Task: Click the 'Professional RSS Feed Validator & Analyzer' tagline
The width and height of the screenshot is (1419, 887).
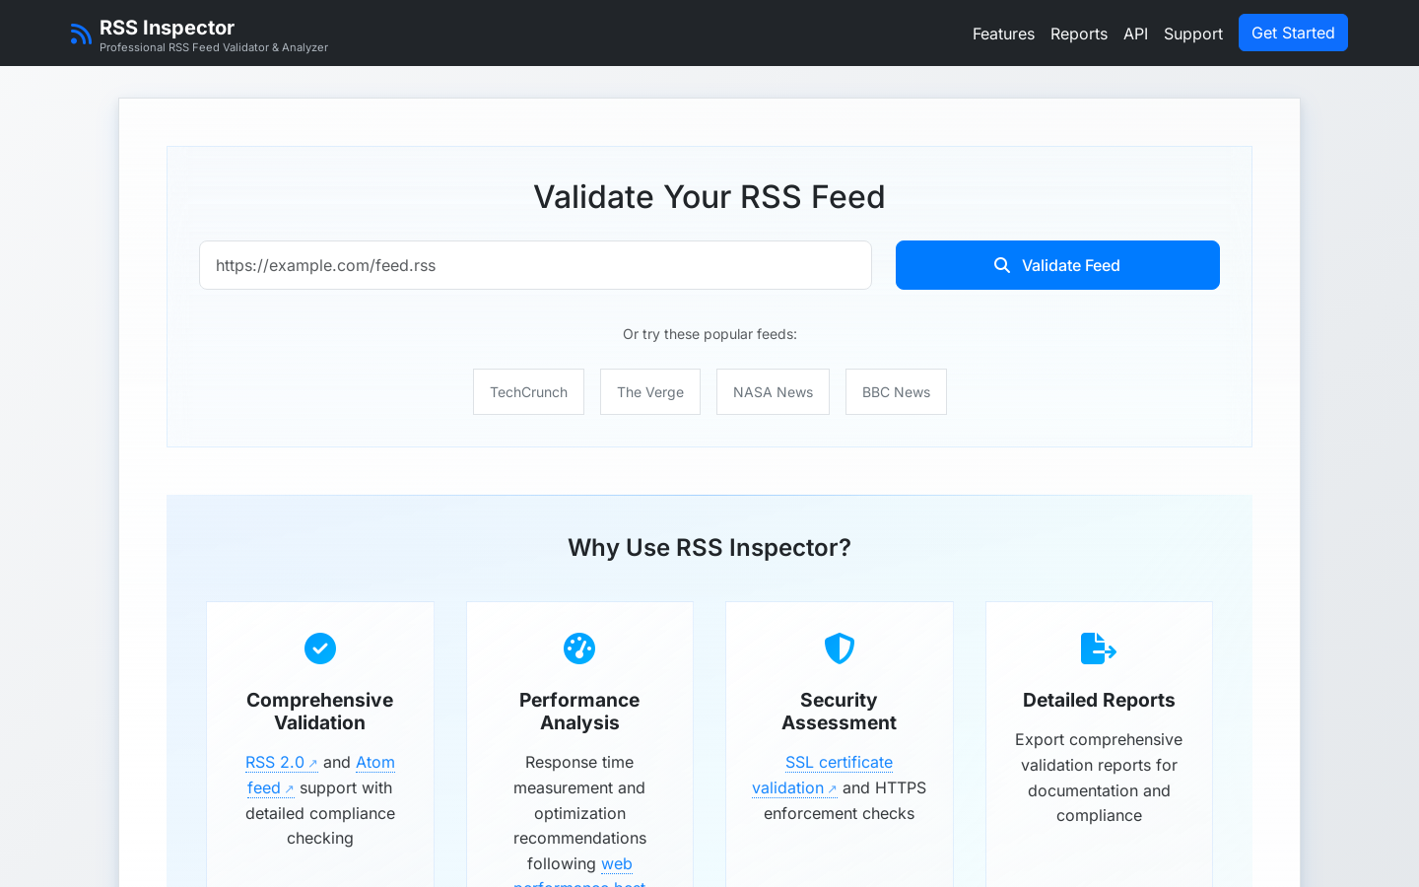Action: [x=214, y=47]
